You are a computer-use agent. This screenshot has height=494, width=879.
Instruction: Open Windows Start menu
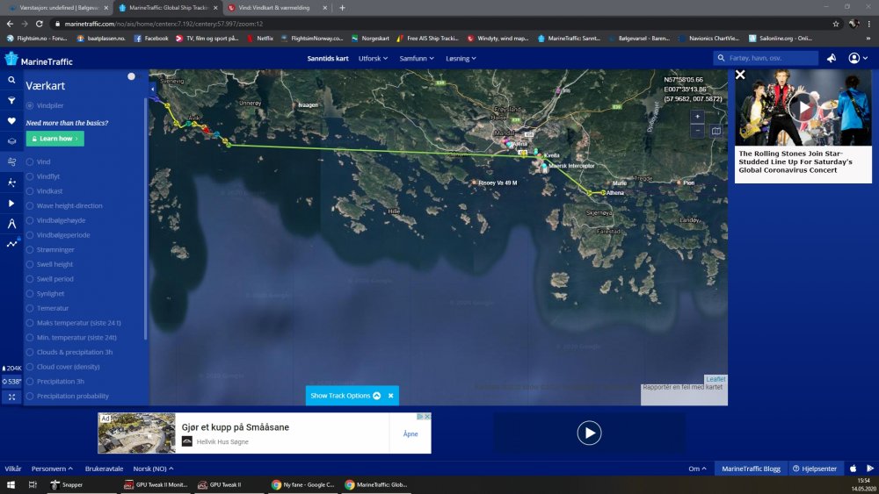[11, 485]
